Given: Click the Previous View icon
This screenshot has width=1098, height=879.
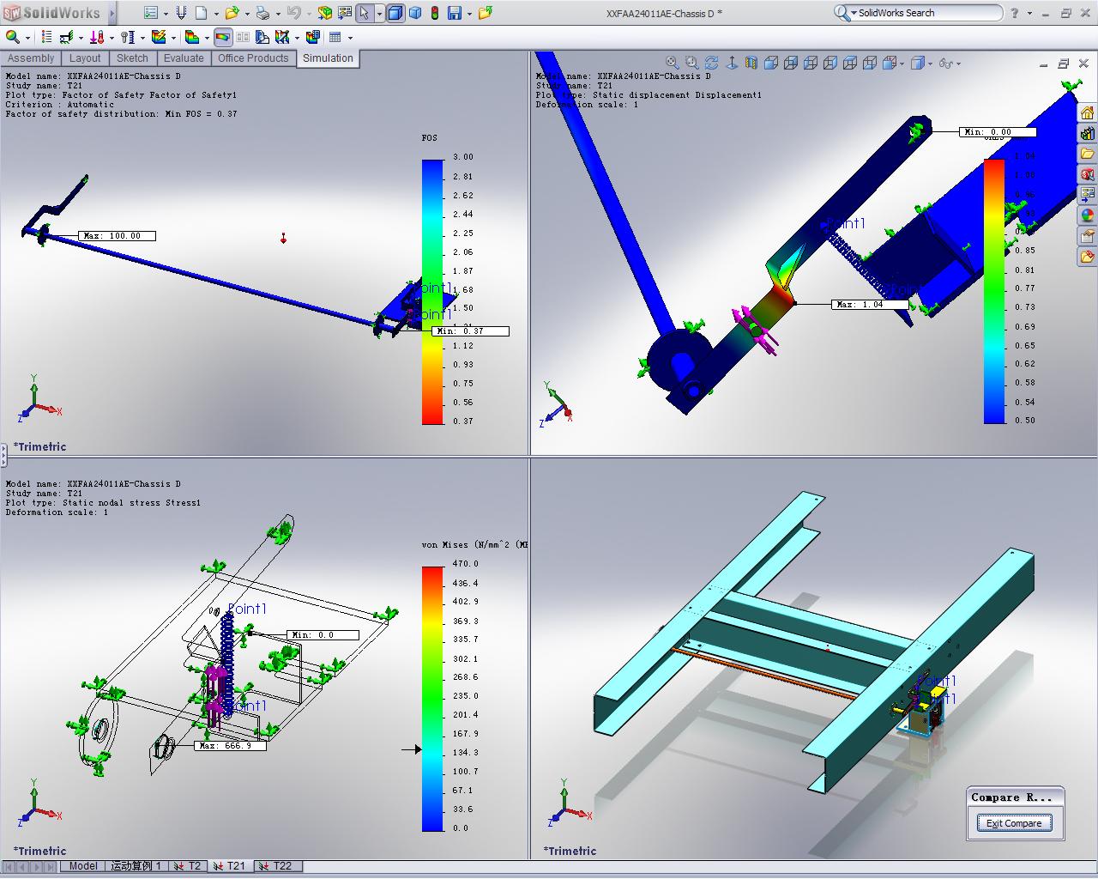Looking at the screenshot, I should point(712,63).
